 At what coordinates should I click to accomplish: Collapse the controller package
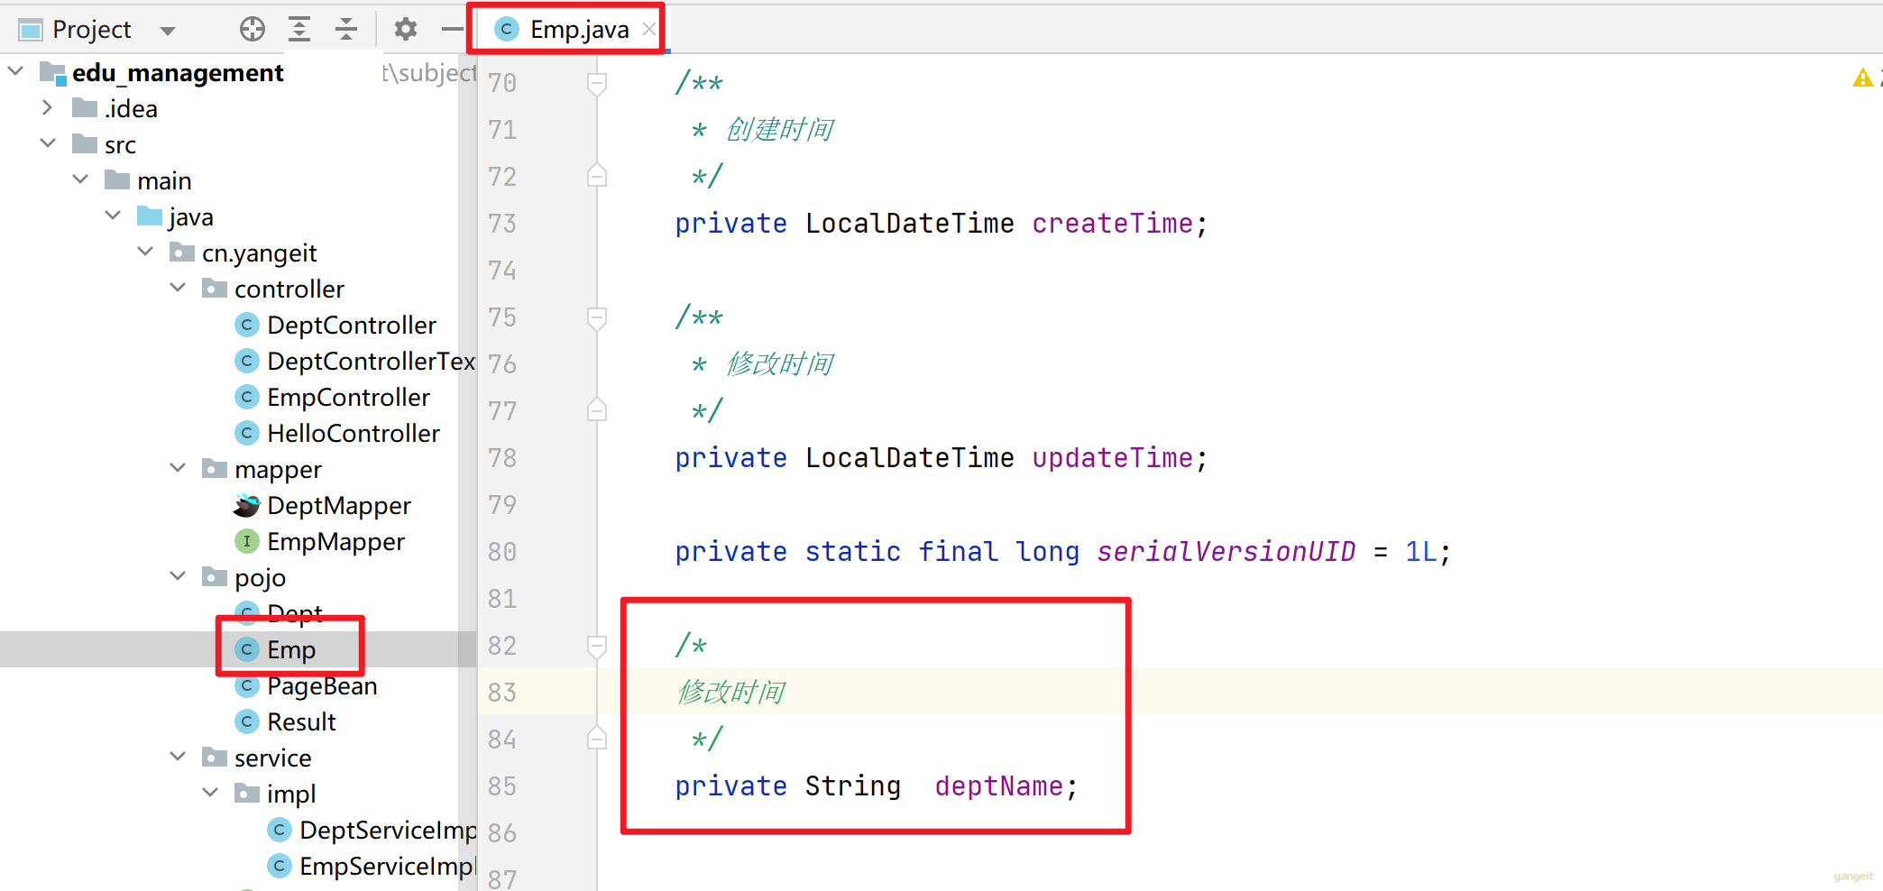(x=178, y=288)
